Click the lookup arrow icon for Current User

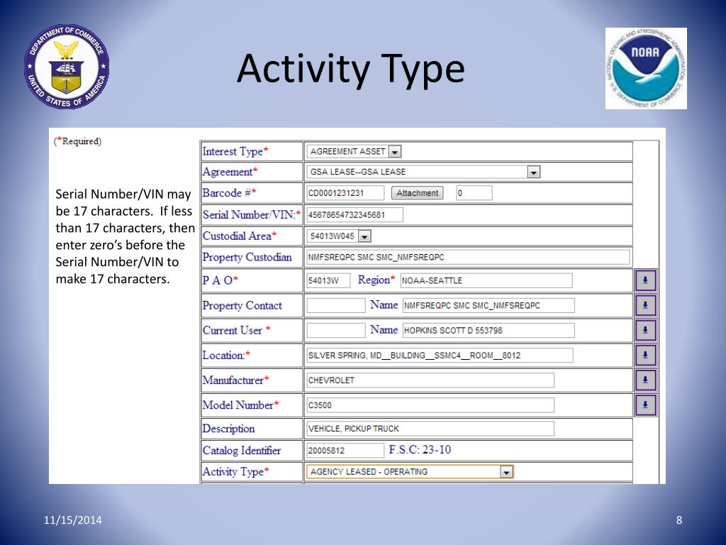coord(645,330)
